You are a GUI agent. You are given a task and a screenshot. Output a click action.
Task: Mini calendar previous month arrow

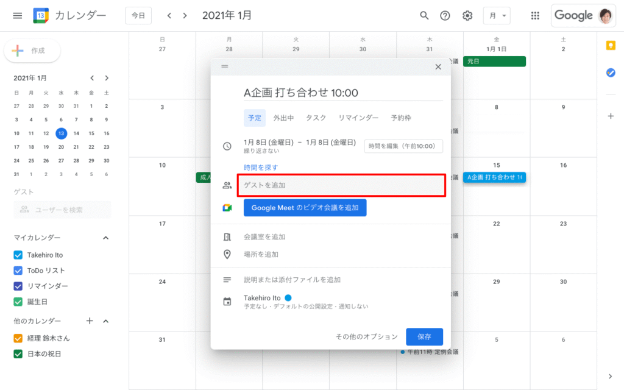pos(92,78)
